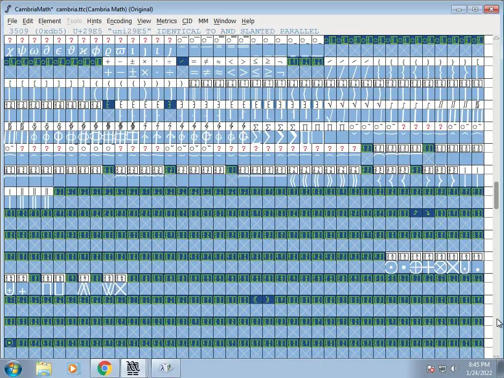
Task: Open the CID menu
Action: pos(187,21)
